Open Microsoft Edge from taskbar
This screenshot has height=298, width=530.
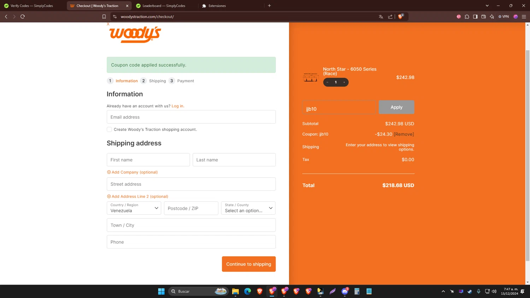pyautogui.click(x=247, y=291)
